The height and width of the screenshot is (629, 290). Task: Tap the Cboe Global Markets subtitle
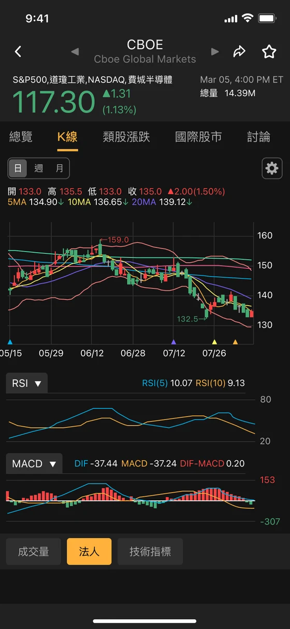click(x=145, y=59)
